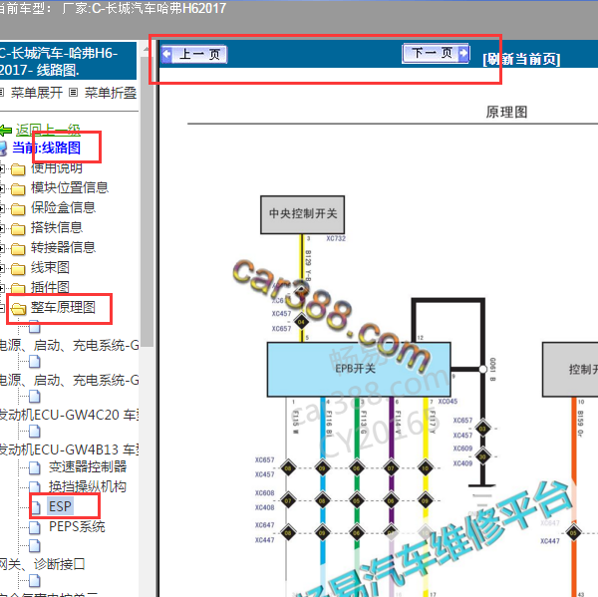Select 线束图 tree item
The width and height of the screenshot is (598, 597).
click(x=50, y=267)
